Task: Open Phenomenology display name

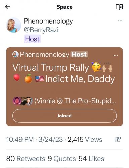Action: [48, 21]
